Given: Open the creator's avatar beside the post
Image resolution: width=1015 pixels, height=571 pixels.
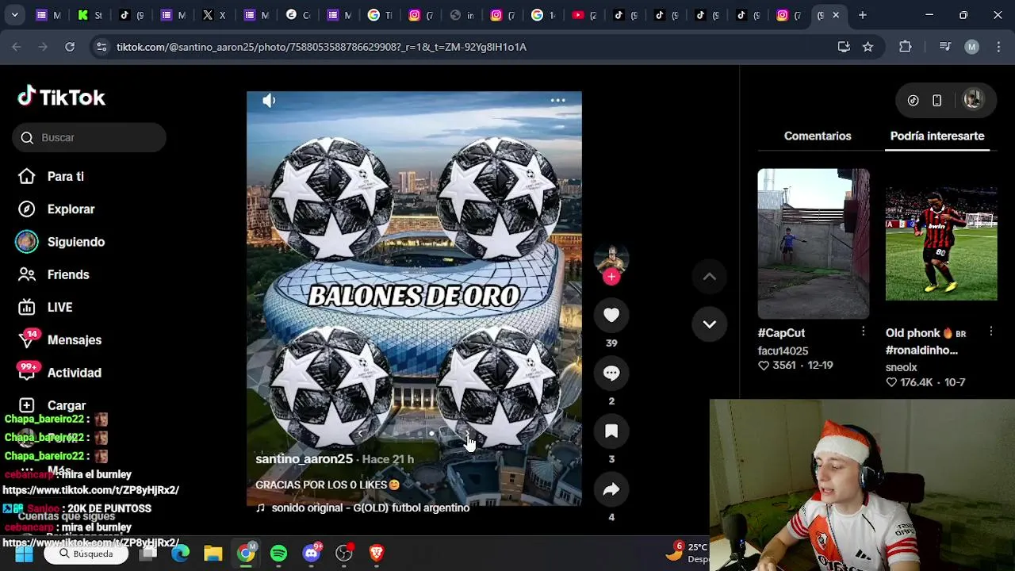Looking at the screenshot, I should [x=611, y=260].
